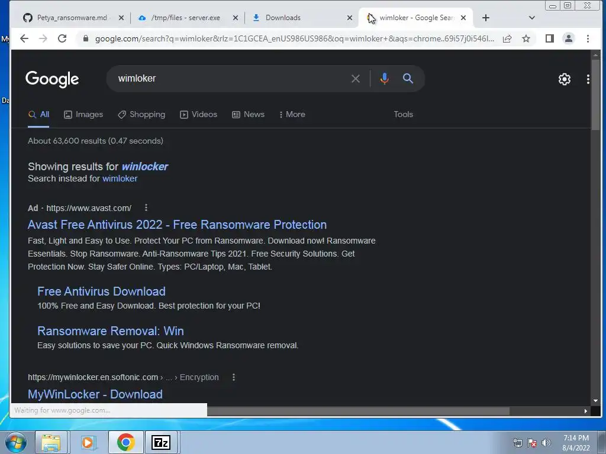
Task: Close the Petya_ransomware.md tab
Action: (121, 18)
